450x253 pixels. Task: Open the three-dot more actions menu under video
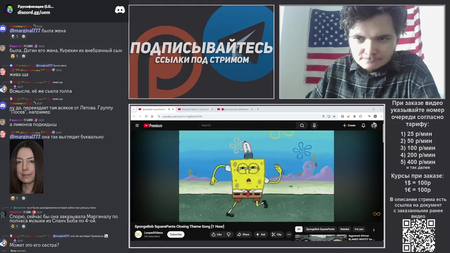click(x=289, y=234)
